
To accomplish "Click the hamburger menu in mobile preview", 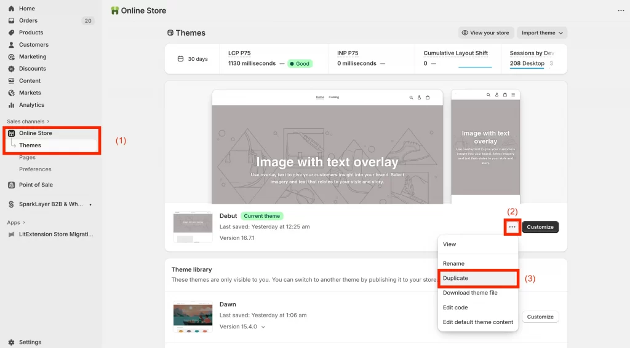I will pos(513,95).
